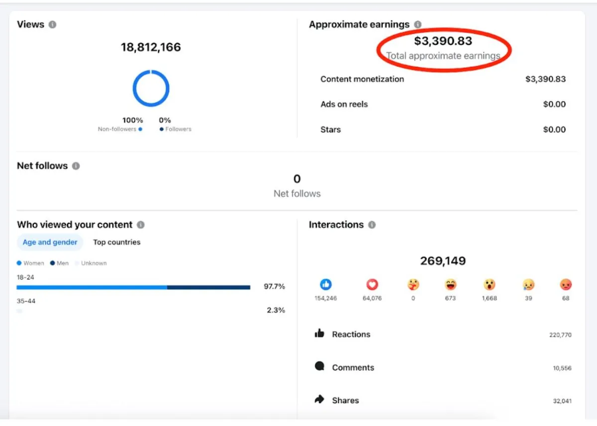Image resolution: width=597 pixels, height=426 pixels.
Task: Click the 18-24 age group bar
Action: 133,287
